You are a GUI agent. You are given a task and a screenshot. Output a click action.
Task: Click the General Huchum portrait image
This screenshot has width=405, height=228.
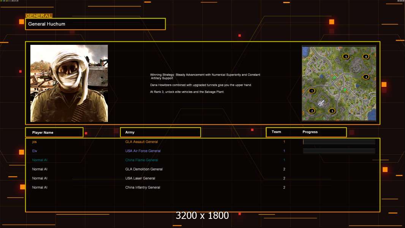(x=69, y=83)
